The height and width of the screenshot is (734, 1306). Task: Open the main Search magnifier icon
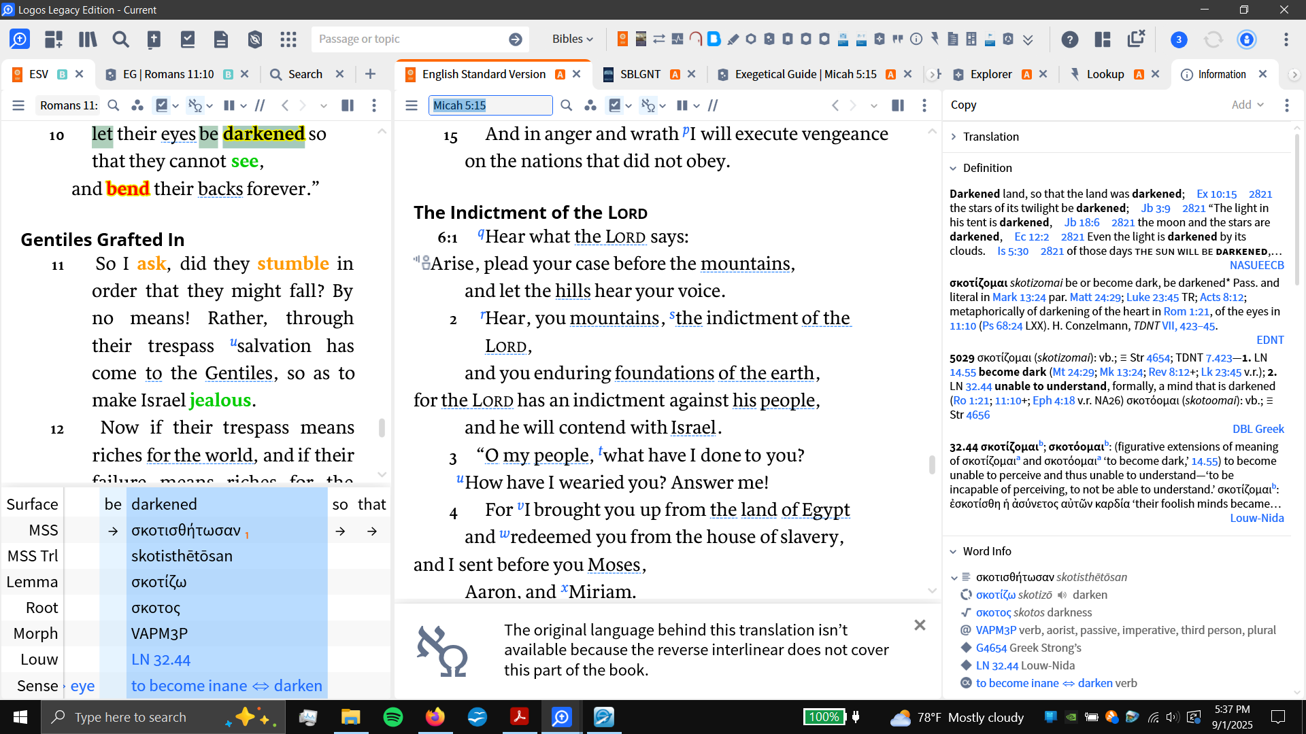point(121,39)
